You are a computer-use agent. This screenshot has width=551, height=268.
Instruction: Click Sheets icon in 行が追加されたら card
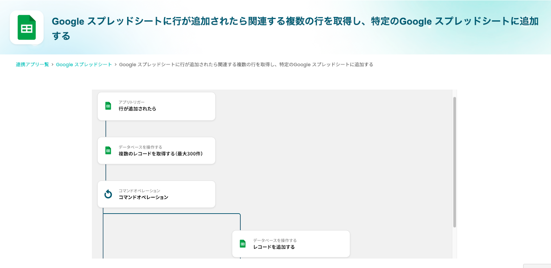point(108,106)
